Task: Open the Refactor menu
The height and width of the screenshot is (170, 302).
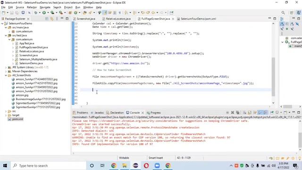Action: (32, 8)
